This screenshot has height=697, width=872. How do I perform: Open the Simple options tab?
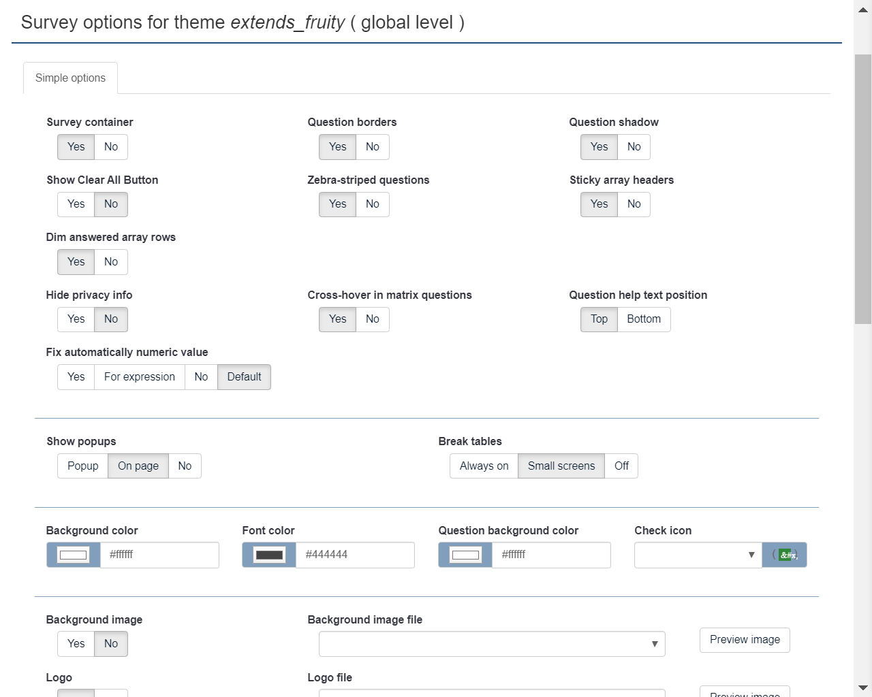point(70,78)
